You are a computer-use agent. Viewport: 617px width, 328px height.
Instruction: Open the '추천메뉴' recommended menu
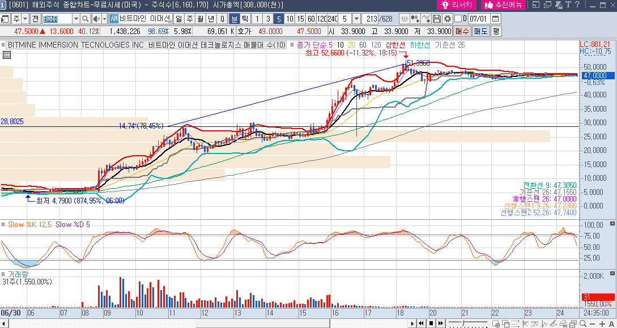503,5
